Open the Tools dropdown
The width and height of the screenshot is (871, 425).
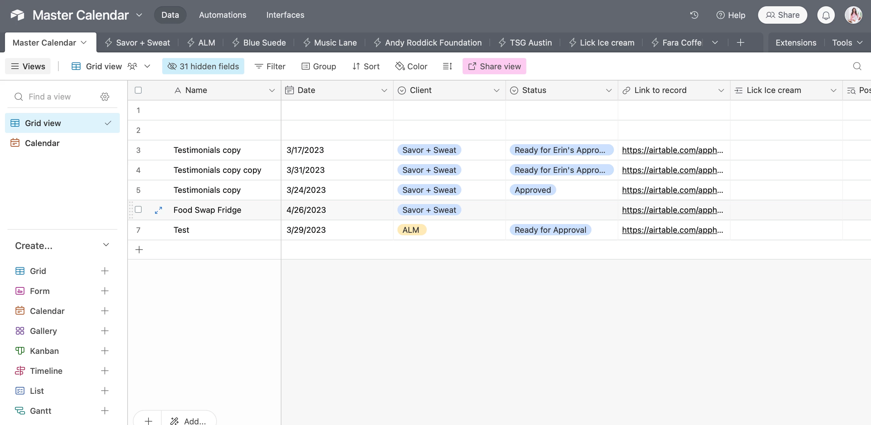847,43
